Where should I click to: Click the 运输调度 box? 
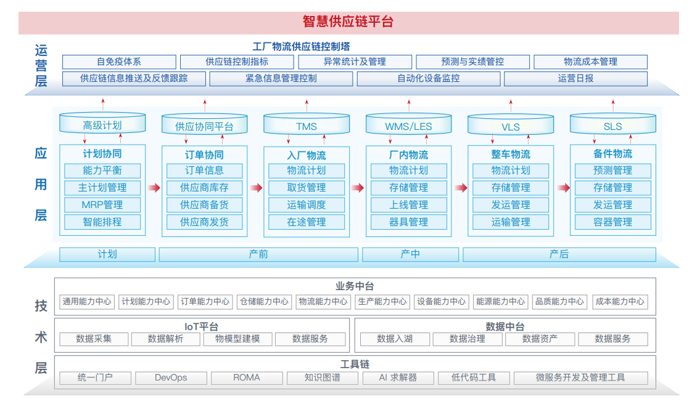point(307,205)
